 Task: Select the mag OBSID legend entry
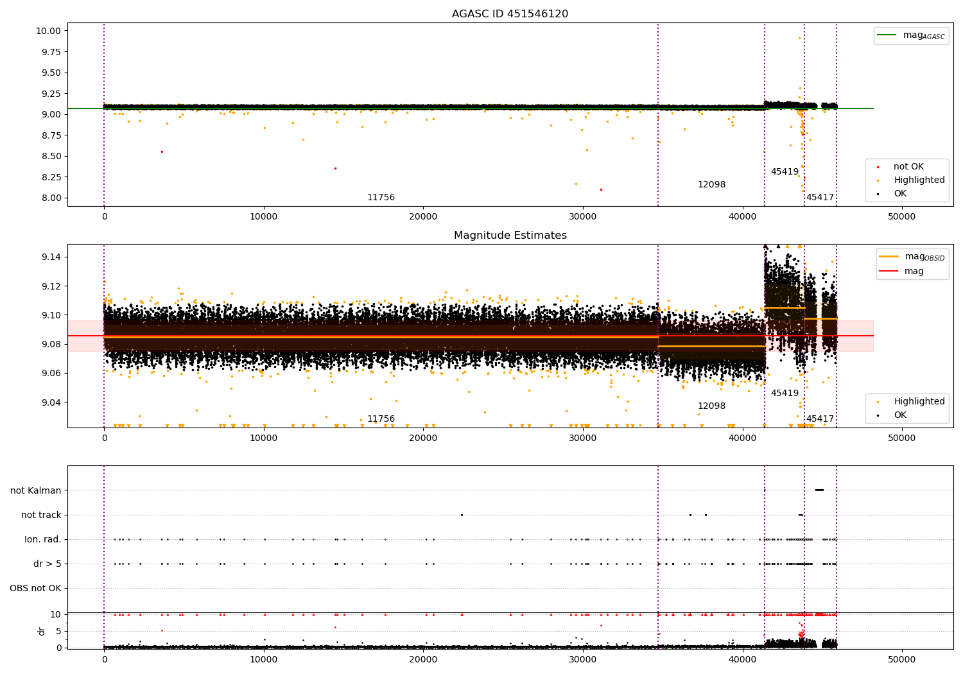(912, 257)
